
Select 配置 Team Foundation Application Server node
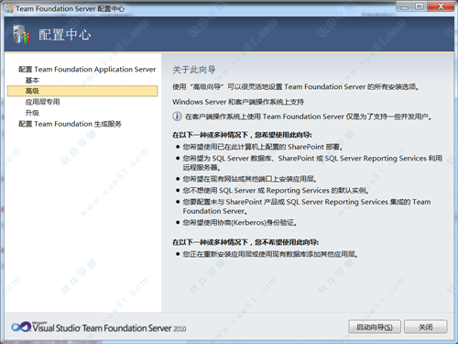87,70
